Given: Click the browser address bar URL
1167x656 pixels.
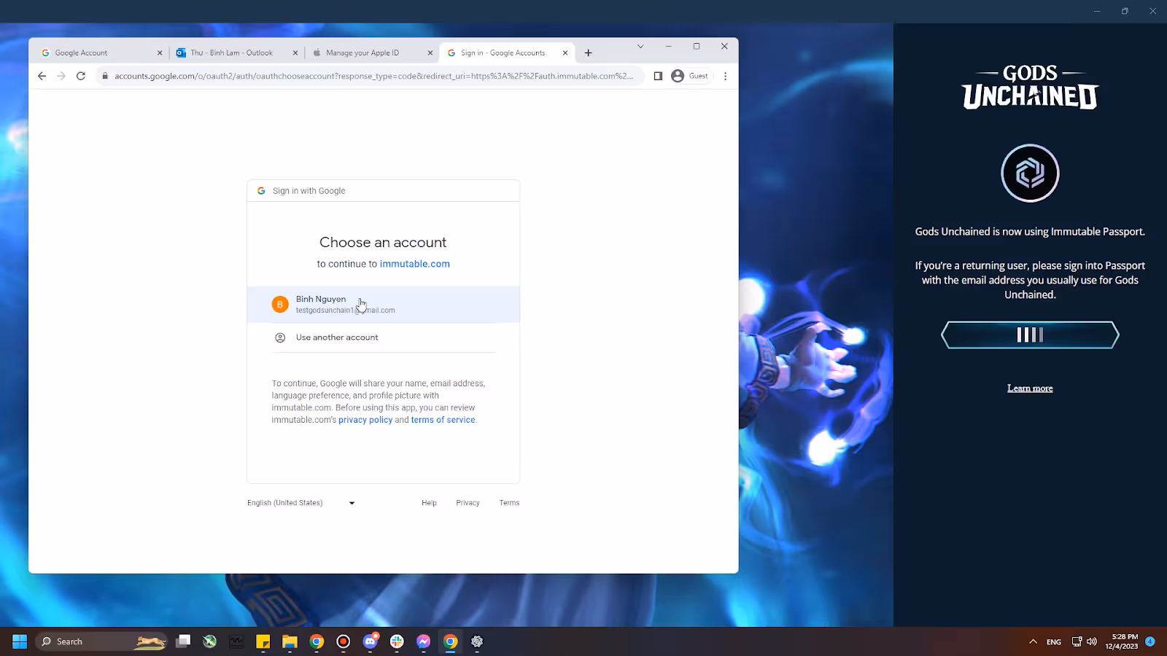Looking at the screenshot, I should 373,76.
